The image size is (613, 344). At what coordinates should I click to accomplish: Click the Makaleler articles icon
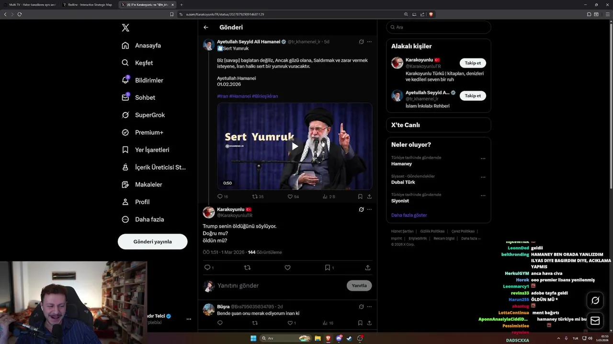pos(125,184)
